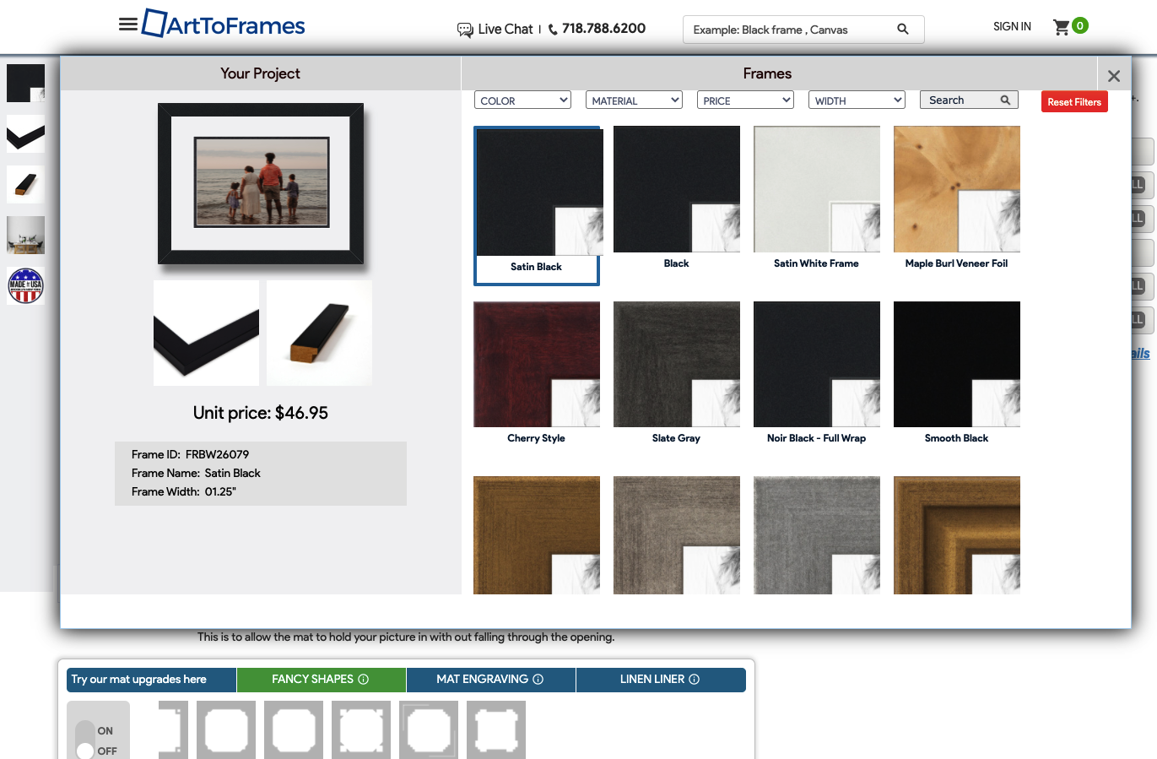
Task: Click the SIGN IN link
Action: click(1012, 27)
